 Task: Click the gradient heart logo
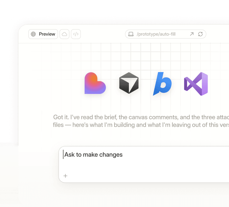(95, 83)
